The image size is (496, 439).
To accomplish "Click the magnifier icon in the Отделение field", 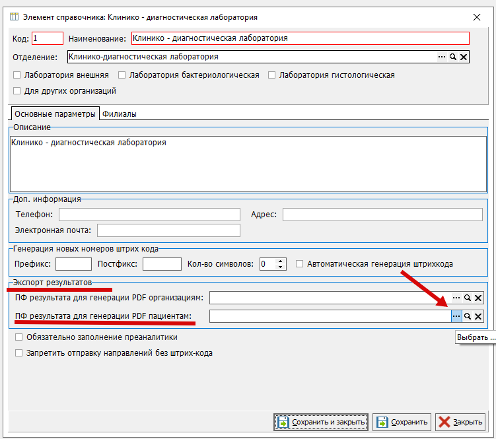I will 453,57.
